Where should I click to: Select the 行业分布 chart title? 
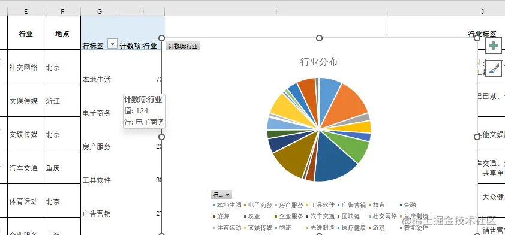pyautogui.click(x=319, y=62)
